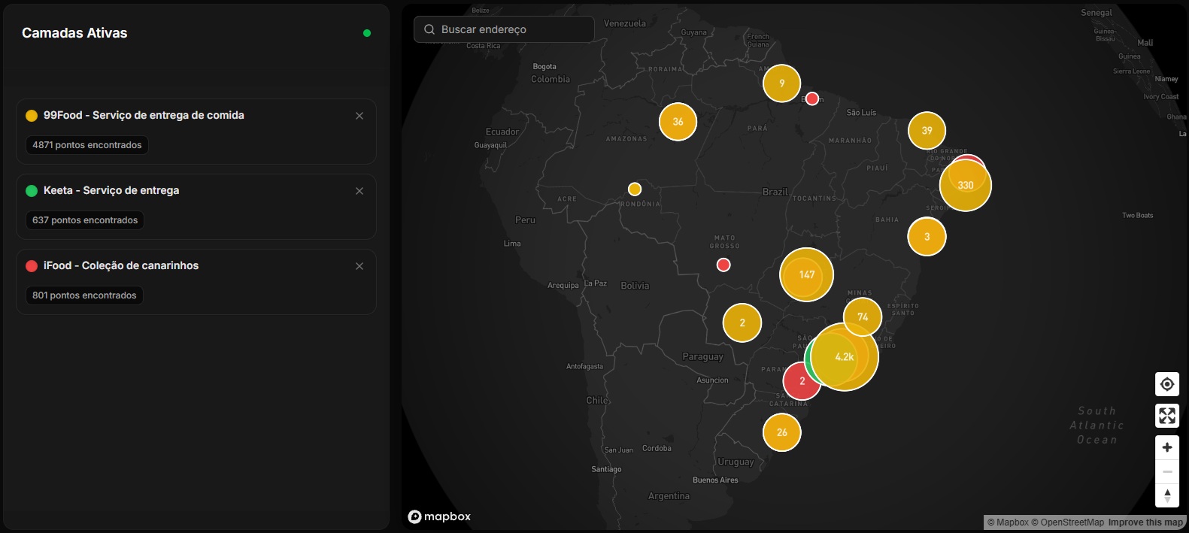Open the © OpenStreetMap attribution link
This screenshot has width=1189, height=533.
pos(1068,522)
